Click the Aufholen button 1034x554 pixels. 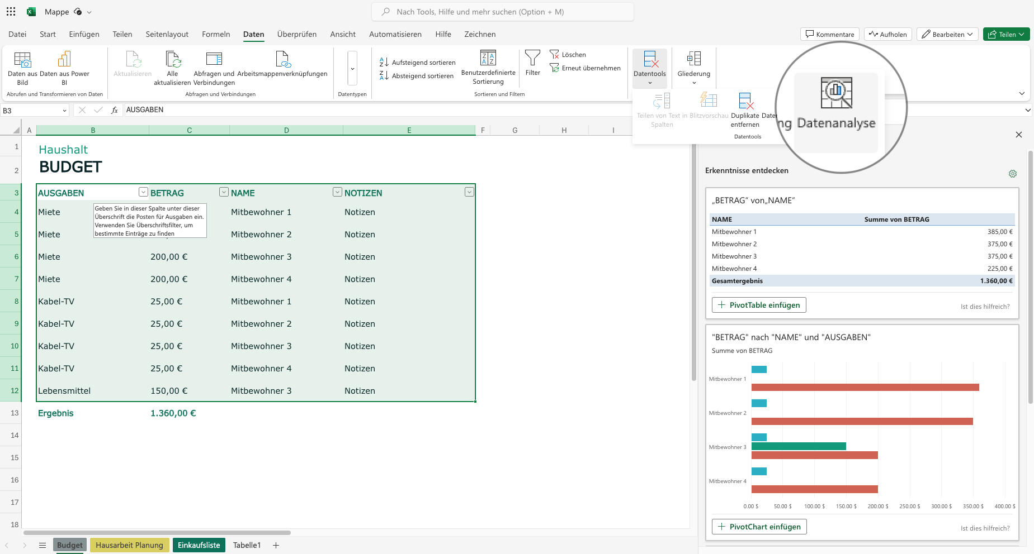coord(888,34)
